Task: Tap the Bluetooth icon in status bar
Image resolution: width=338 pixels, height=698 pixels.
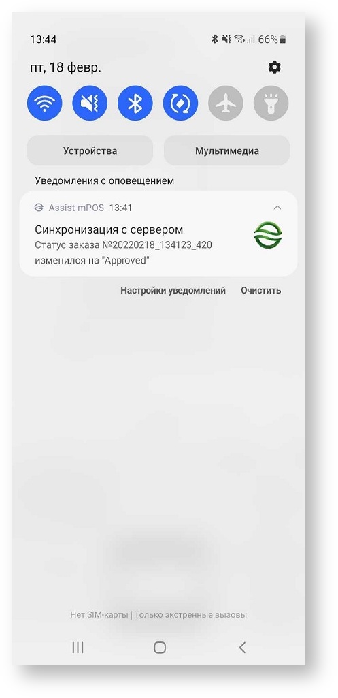Action: click(214, 39)
